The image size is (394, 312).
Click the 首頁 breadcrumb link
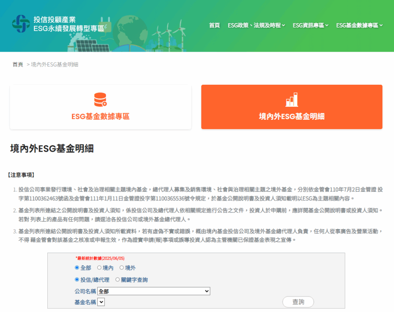[18, 64]
